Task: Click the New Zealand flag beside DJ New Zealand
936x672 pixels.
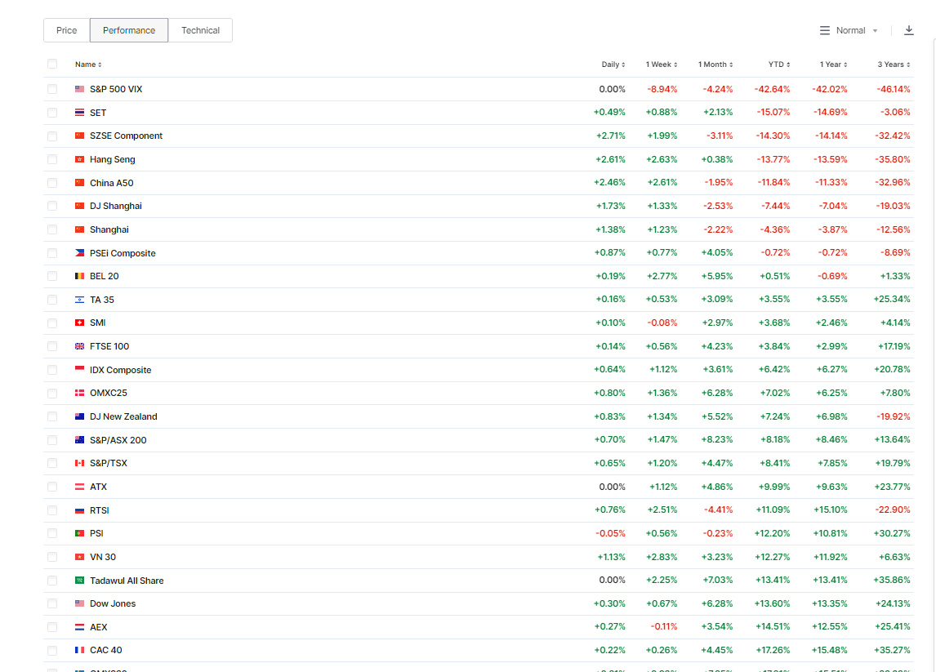Action: pos(79,416)
